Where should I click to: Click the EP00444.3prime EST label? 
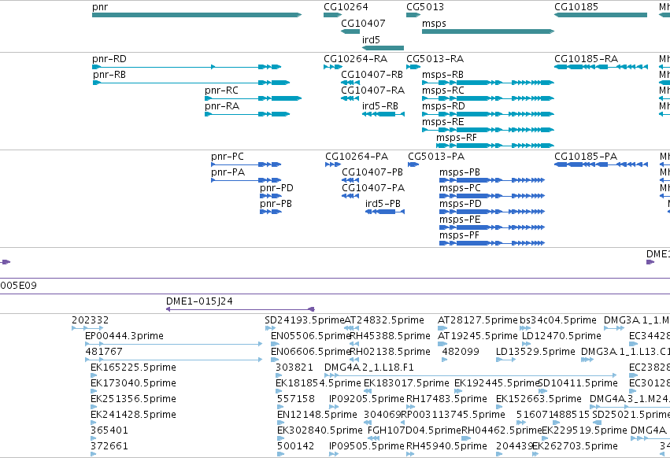124,336
